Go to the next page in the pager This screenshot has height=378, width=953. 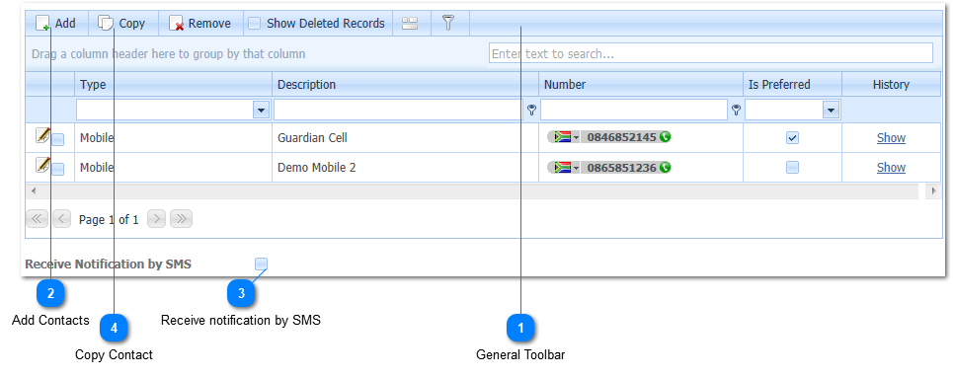pyautogui.click(x=156, y=219)
